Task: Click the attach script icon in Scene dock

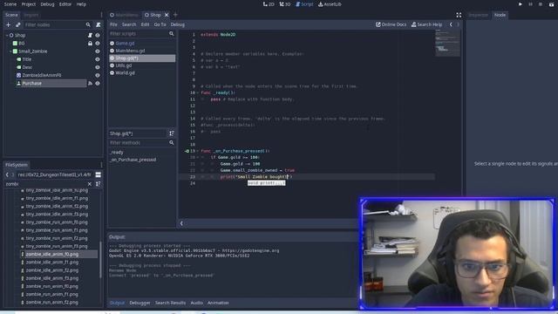Action: click(99, 24)
